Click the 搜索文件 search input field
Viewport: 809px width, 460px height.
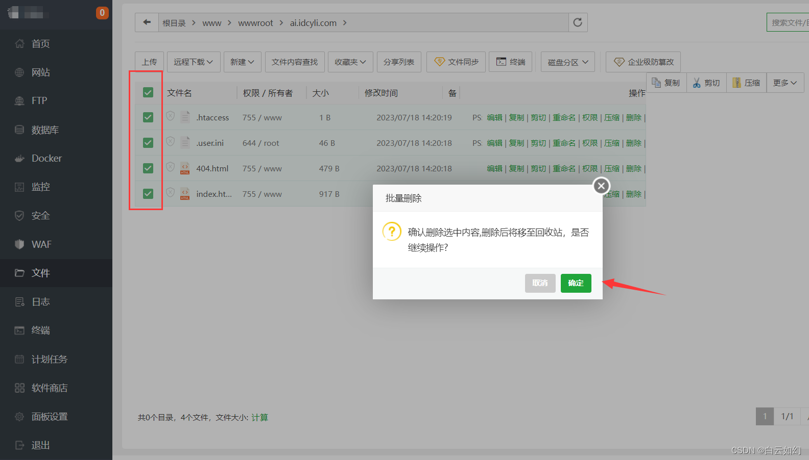788,22
